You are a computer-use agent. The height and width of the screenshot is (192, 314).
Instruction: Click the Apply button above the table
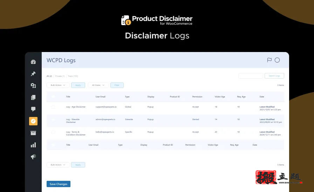tap(78, 85)
